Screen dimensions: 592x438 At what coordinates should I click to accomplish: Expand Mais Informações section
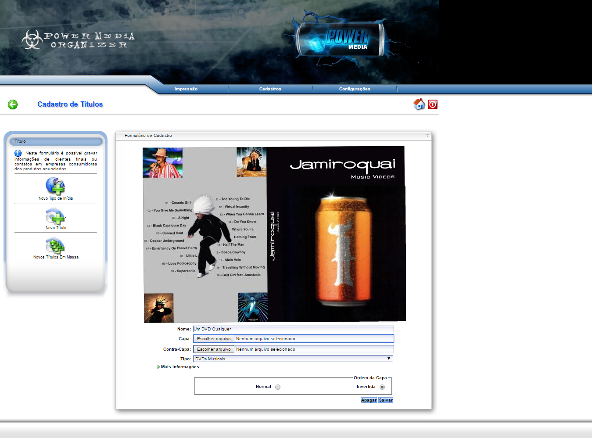[x=178, y=367]
